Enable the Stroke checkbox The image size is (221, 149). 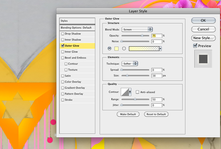coord(63,100)
